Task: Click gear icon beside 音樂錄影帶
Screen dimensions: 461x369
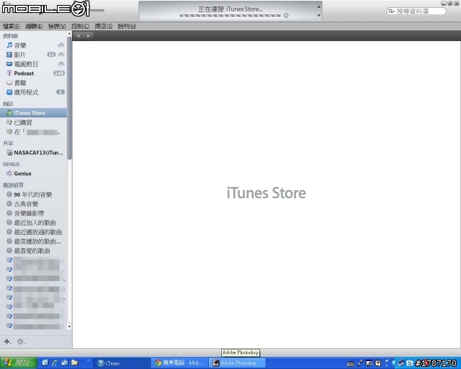Action: coord(9,213)
